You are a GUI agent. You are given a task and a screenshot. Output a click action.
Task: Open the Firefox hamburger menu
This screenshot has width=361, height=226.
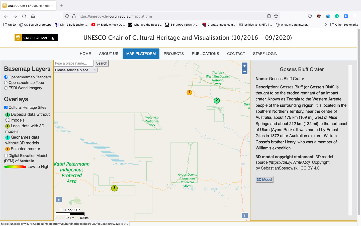pyautogui.click(x=355, y=16)
